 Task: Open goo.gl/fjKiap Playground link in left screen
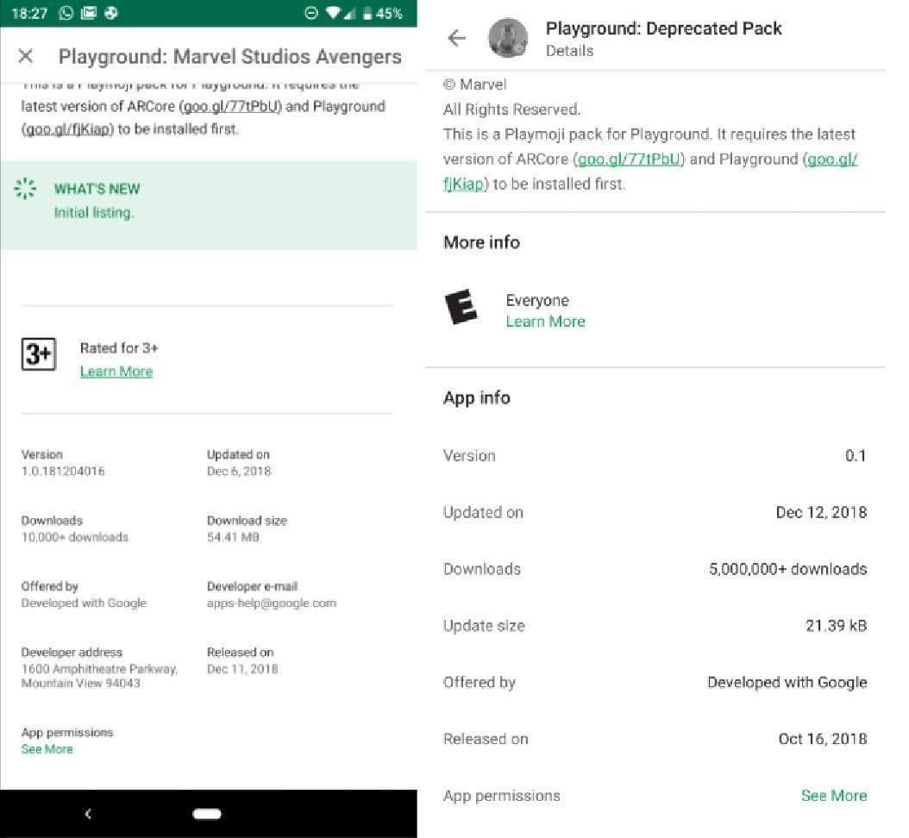point(67,129)
